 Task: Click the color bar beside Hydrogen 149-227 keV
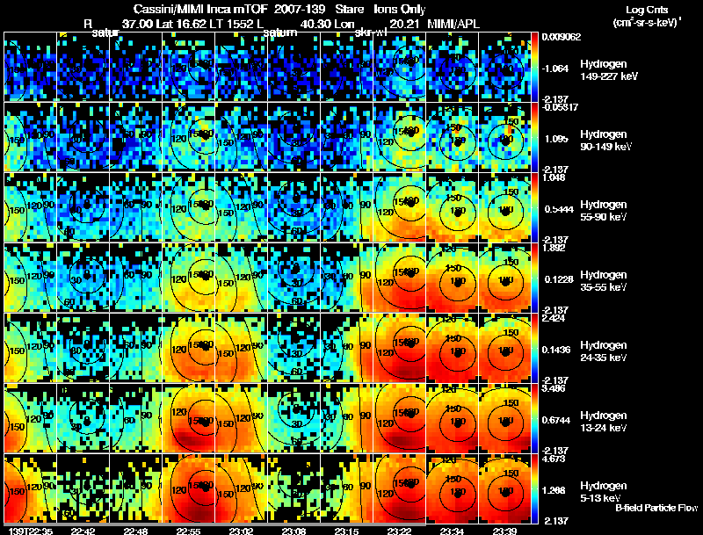click(534, 67)
